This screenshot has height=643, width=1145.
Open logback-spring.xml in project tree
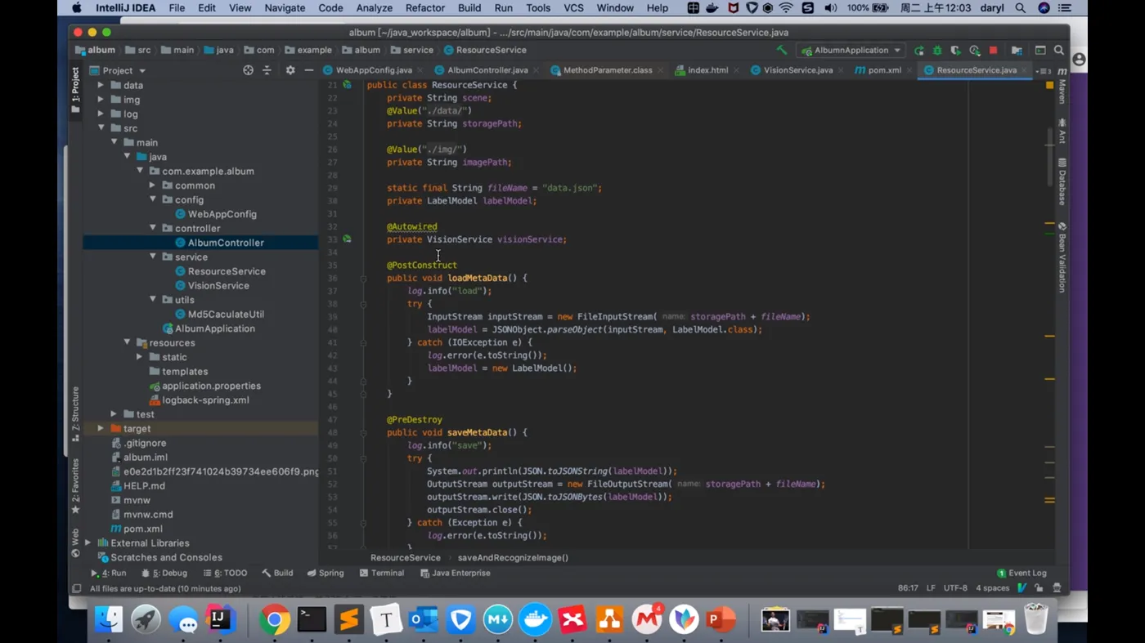tap(199, 400)
